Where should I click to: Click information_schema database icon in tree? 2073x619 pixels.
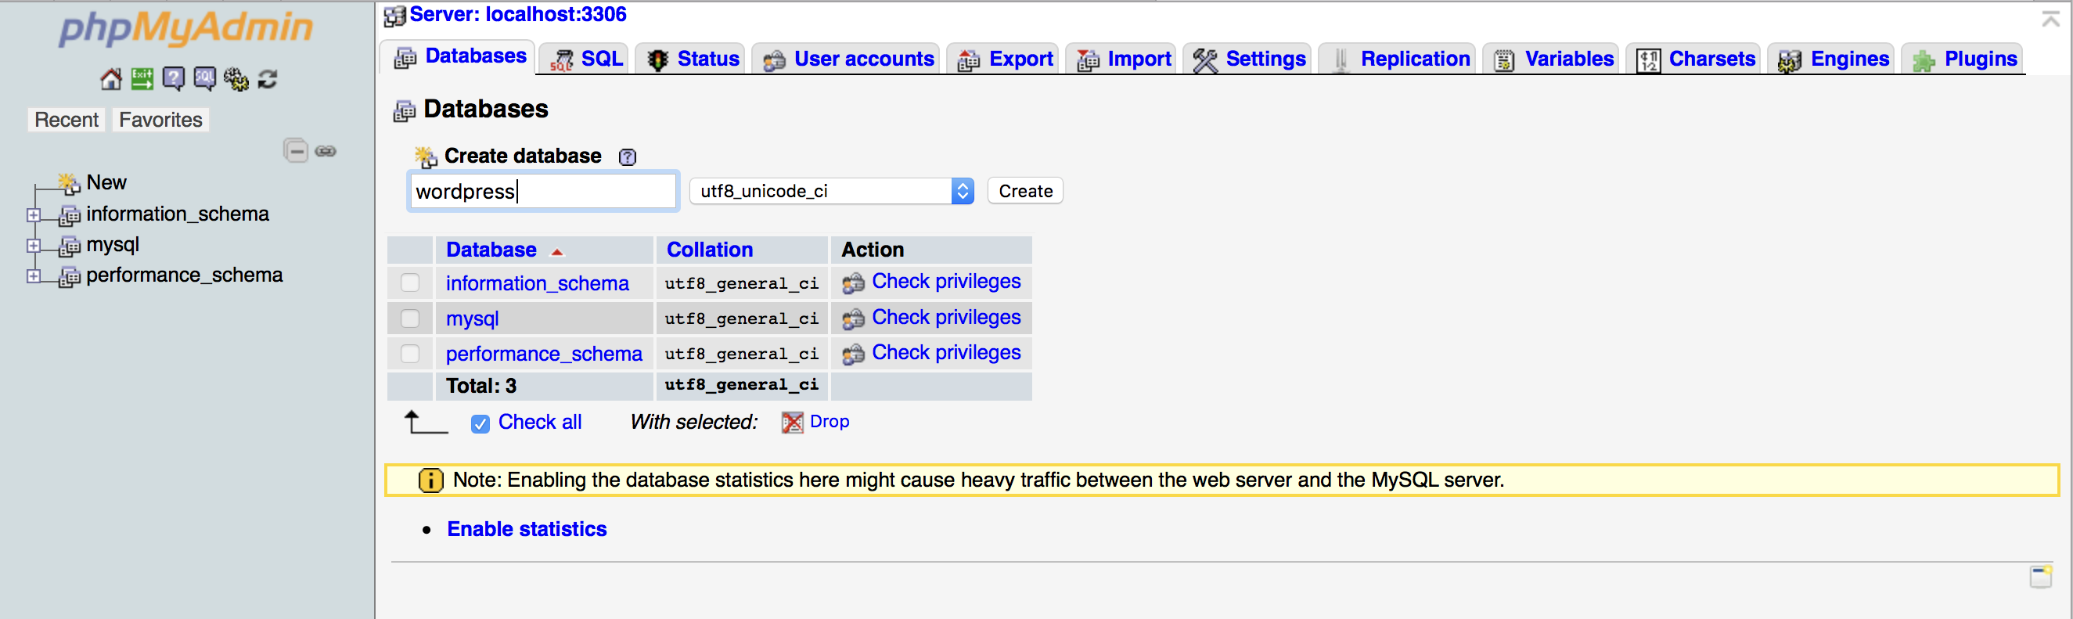tap(70, 215)
